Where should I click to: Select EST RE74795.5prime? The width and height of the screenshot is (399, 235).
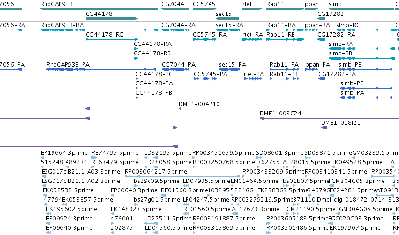pyautogui.click(x=115, y=153)
